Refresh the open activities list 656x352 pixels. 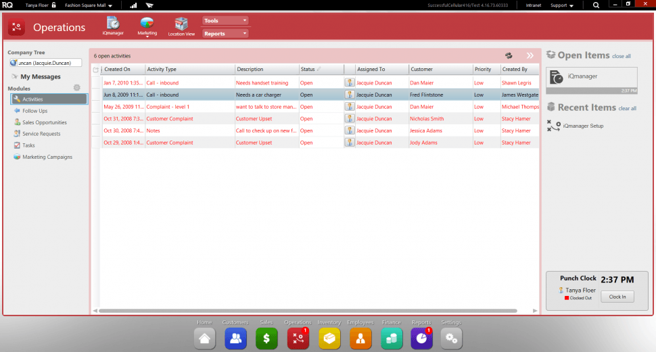509,55
